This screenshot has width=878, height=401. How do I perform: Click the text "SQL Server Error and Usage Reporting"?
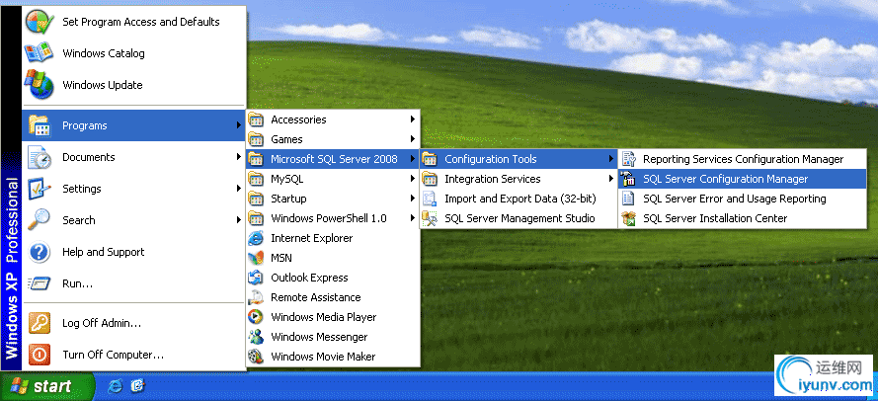coord(734,199)
